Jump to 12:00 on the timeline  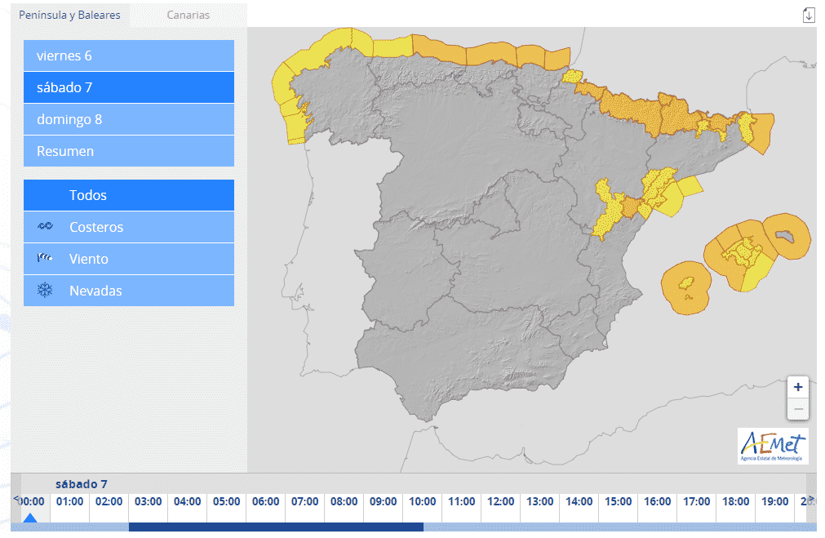click(x=500, y=502)
